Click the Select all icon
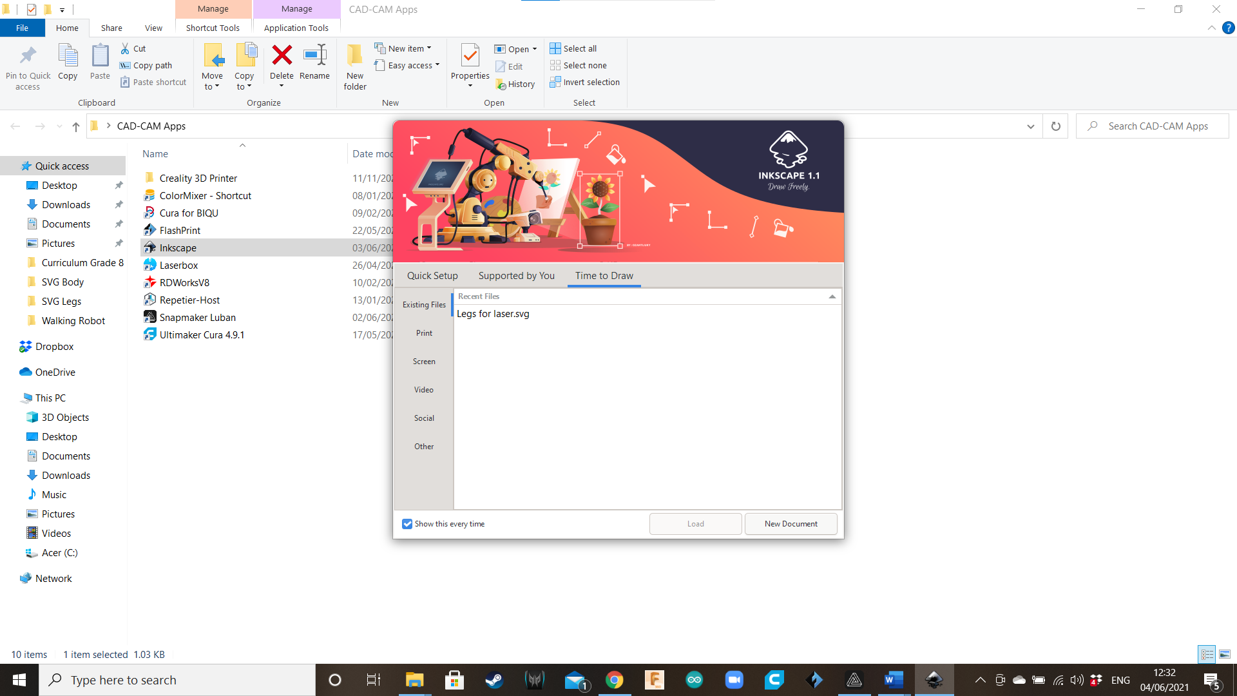The height and width of the screenshot is (696, 1237). (x=555, y=48)
